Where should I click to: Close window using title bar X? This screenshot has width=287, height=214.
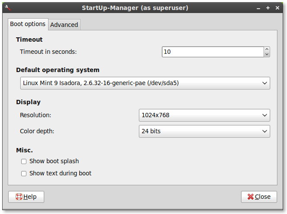pos(277,8)
